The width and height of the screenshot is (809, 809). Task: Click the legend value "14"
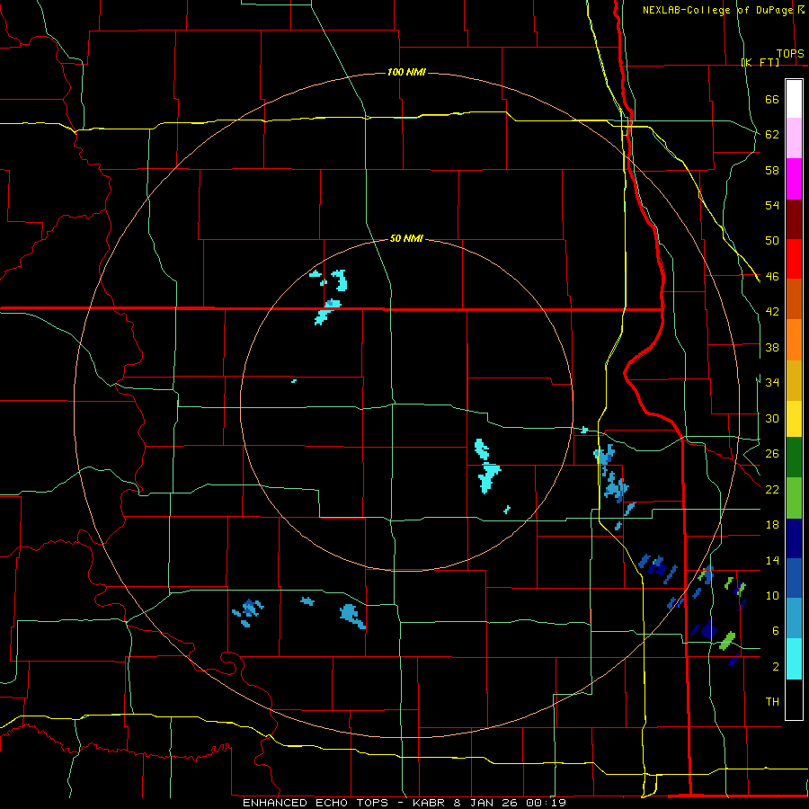[772, 560]
